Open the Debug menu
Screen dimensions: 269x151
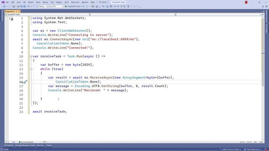45,2
